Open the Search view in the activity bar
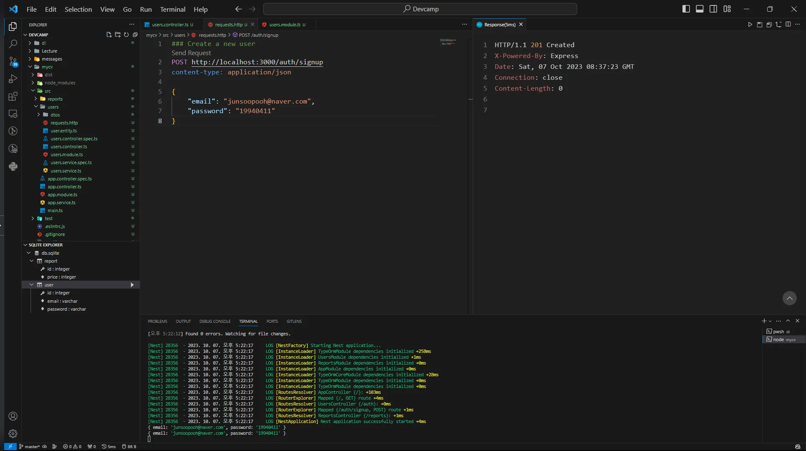This screenshot has width=806, height=451. (x=13, y=44)
